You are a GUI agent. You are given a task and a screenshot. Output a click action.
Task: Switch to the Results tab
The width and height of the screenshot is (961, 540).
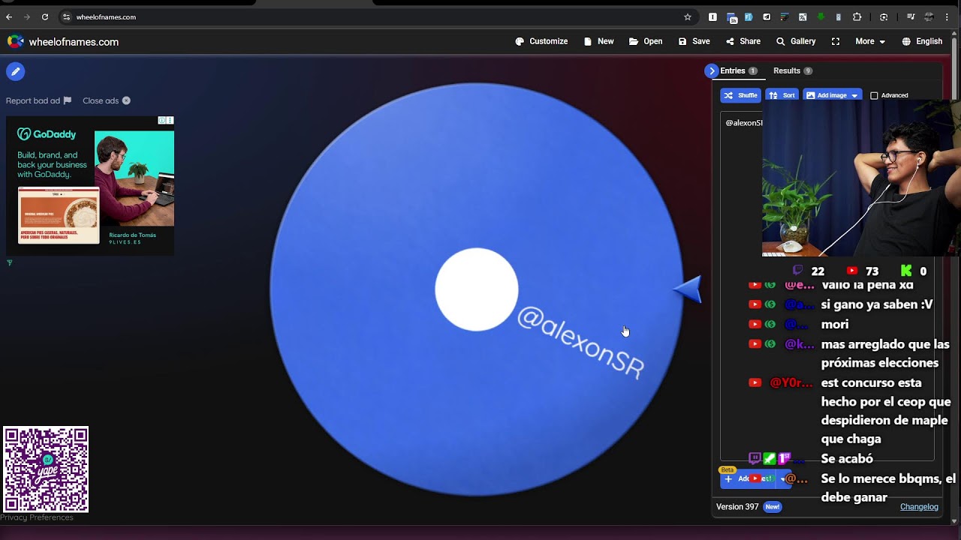pos(793,70)
